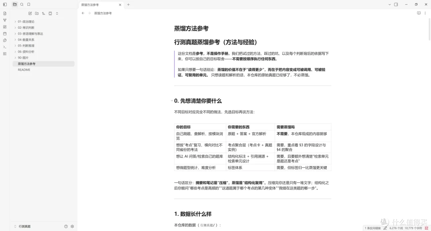431x231 pixels.
Task: Click the auto-reveal current file icon
Action: (x=50, y=14)
